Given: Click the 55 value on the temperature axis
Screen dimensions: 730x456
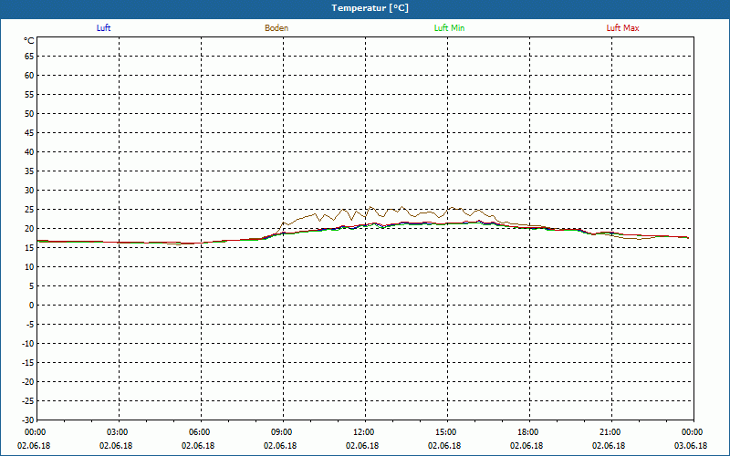Looking at the screenshot, I should pos(29,95).
